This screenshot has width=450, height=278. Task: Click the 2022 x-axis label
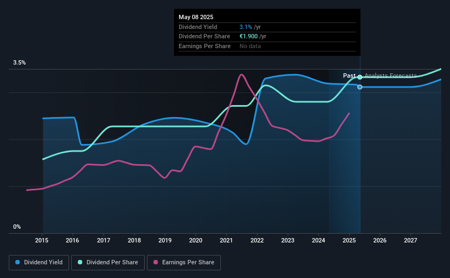coord(257,240)
